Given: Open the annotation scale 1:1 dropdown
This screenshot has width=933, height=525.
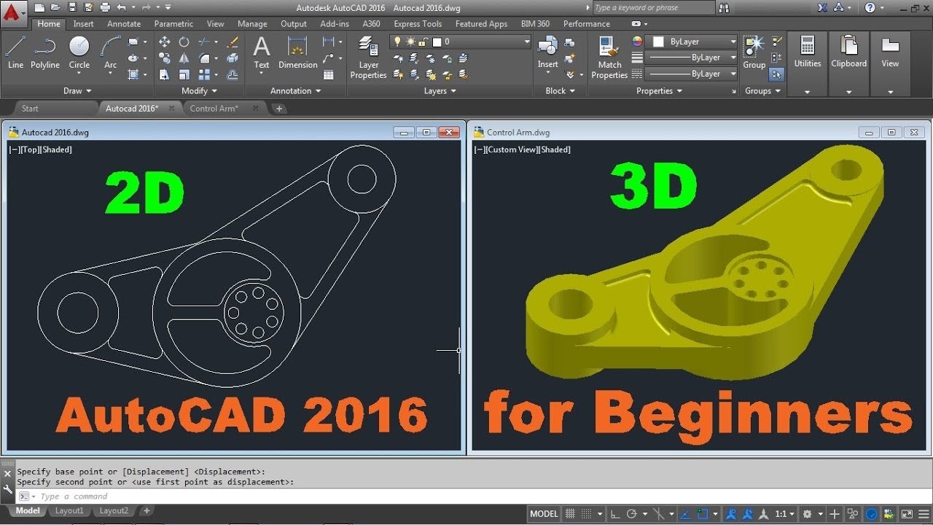Looking at the screenshot, I should pyautogui.click(x=785, y=514).
